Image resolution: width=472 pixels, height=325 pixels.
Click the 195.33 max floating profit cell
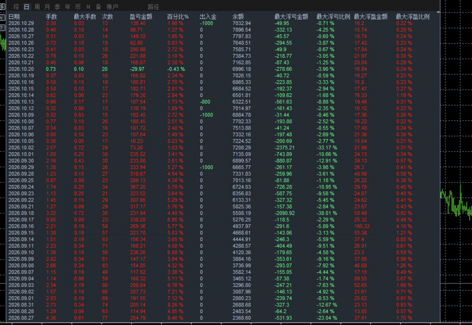pos(362,226)
